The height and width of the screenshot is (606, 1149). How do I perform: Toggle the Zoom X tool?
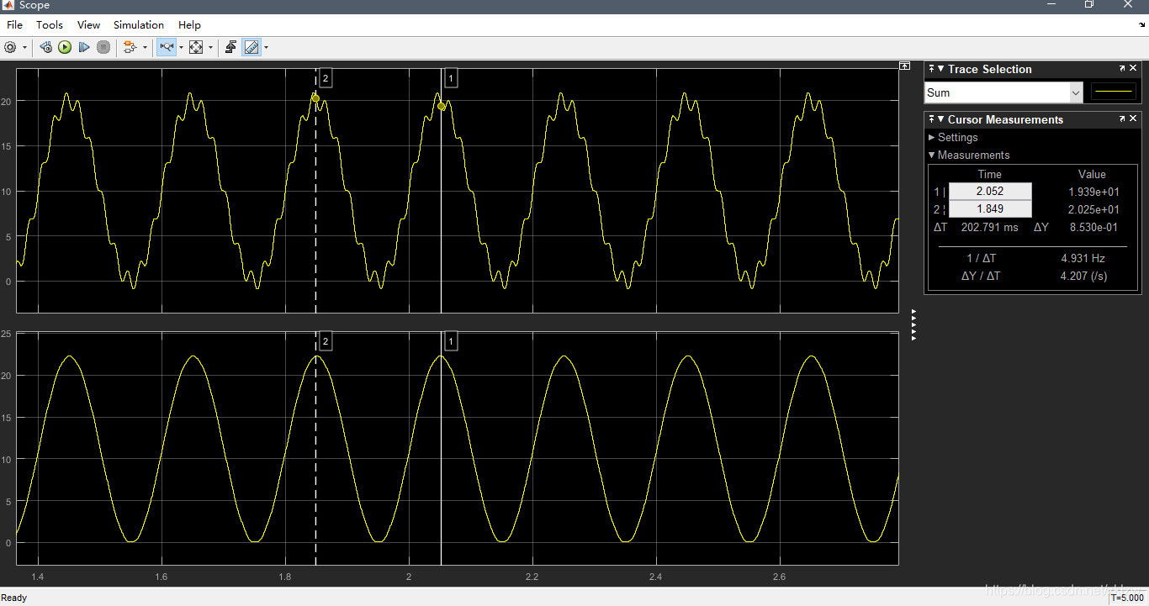coord(167,48)
